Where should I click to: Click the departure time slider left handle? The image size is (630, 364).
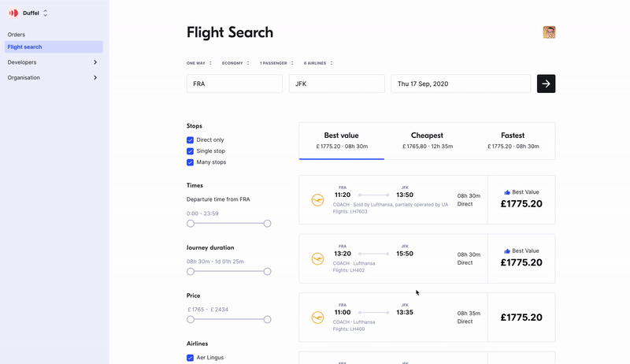coord(191,224)
